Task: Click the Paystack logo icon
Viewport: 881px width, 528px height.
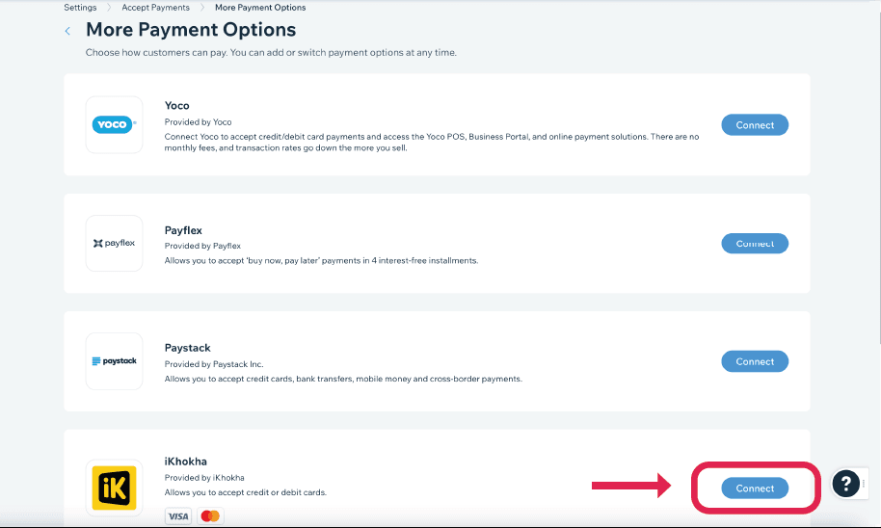Action: tap(114, 361)
